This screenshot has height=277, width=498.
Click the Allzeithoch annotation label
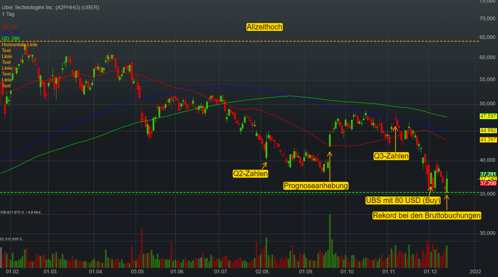pos(264,27)
